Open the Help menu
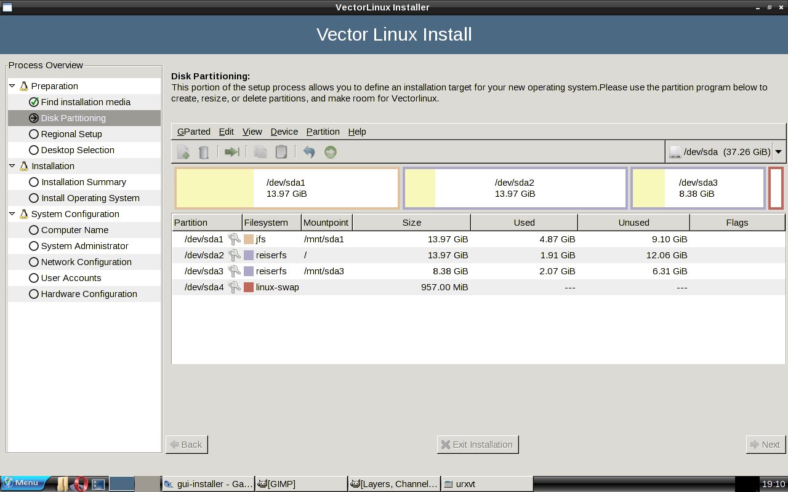The width and height of the screenshot is (788, 492). (357, 132)
